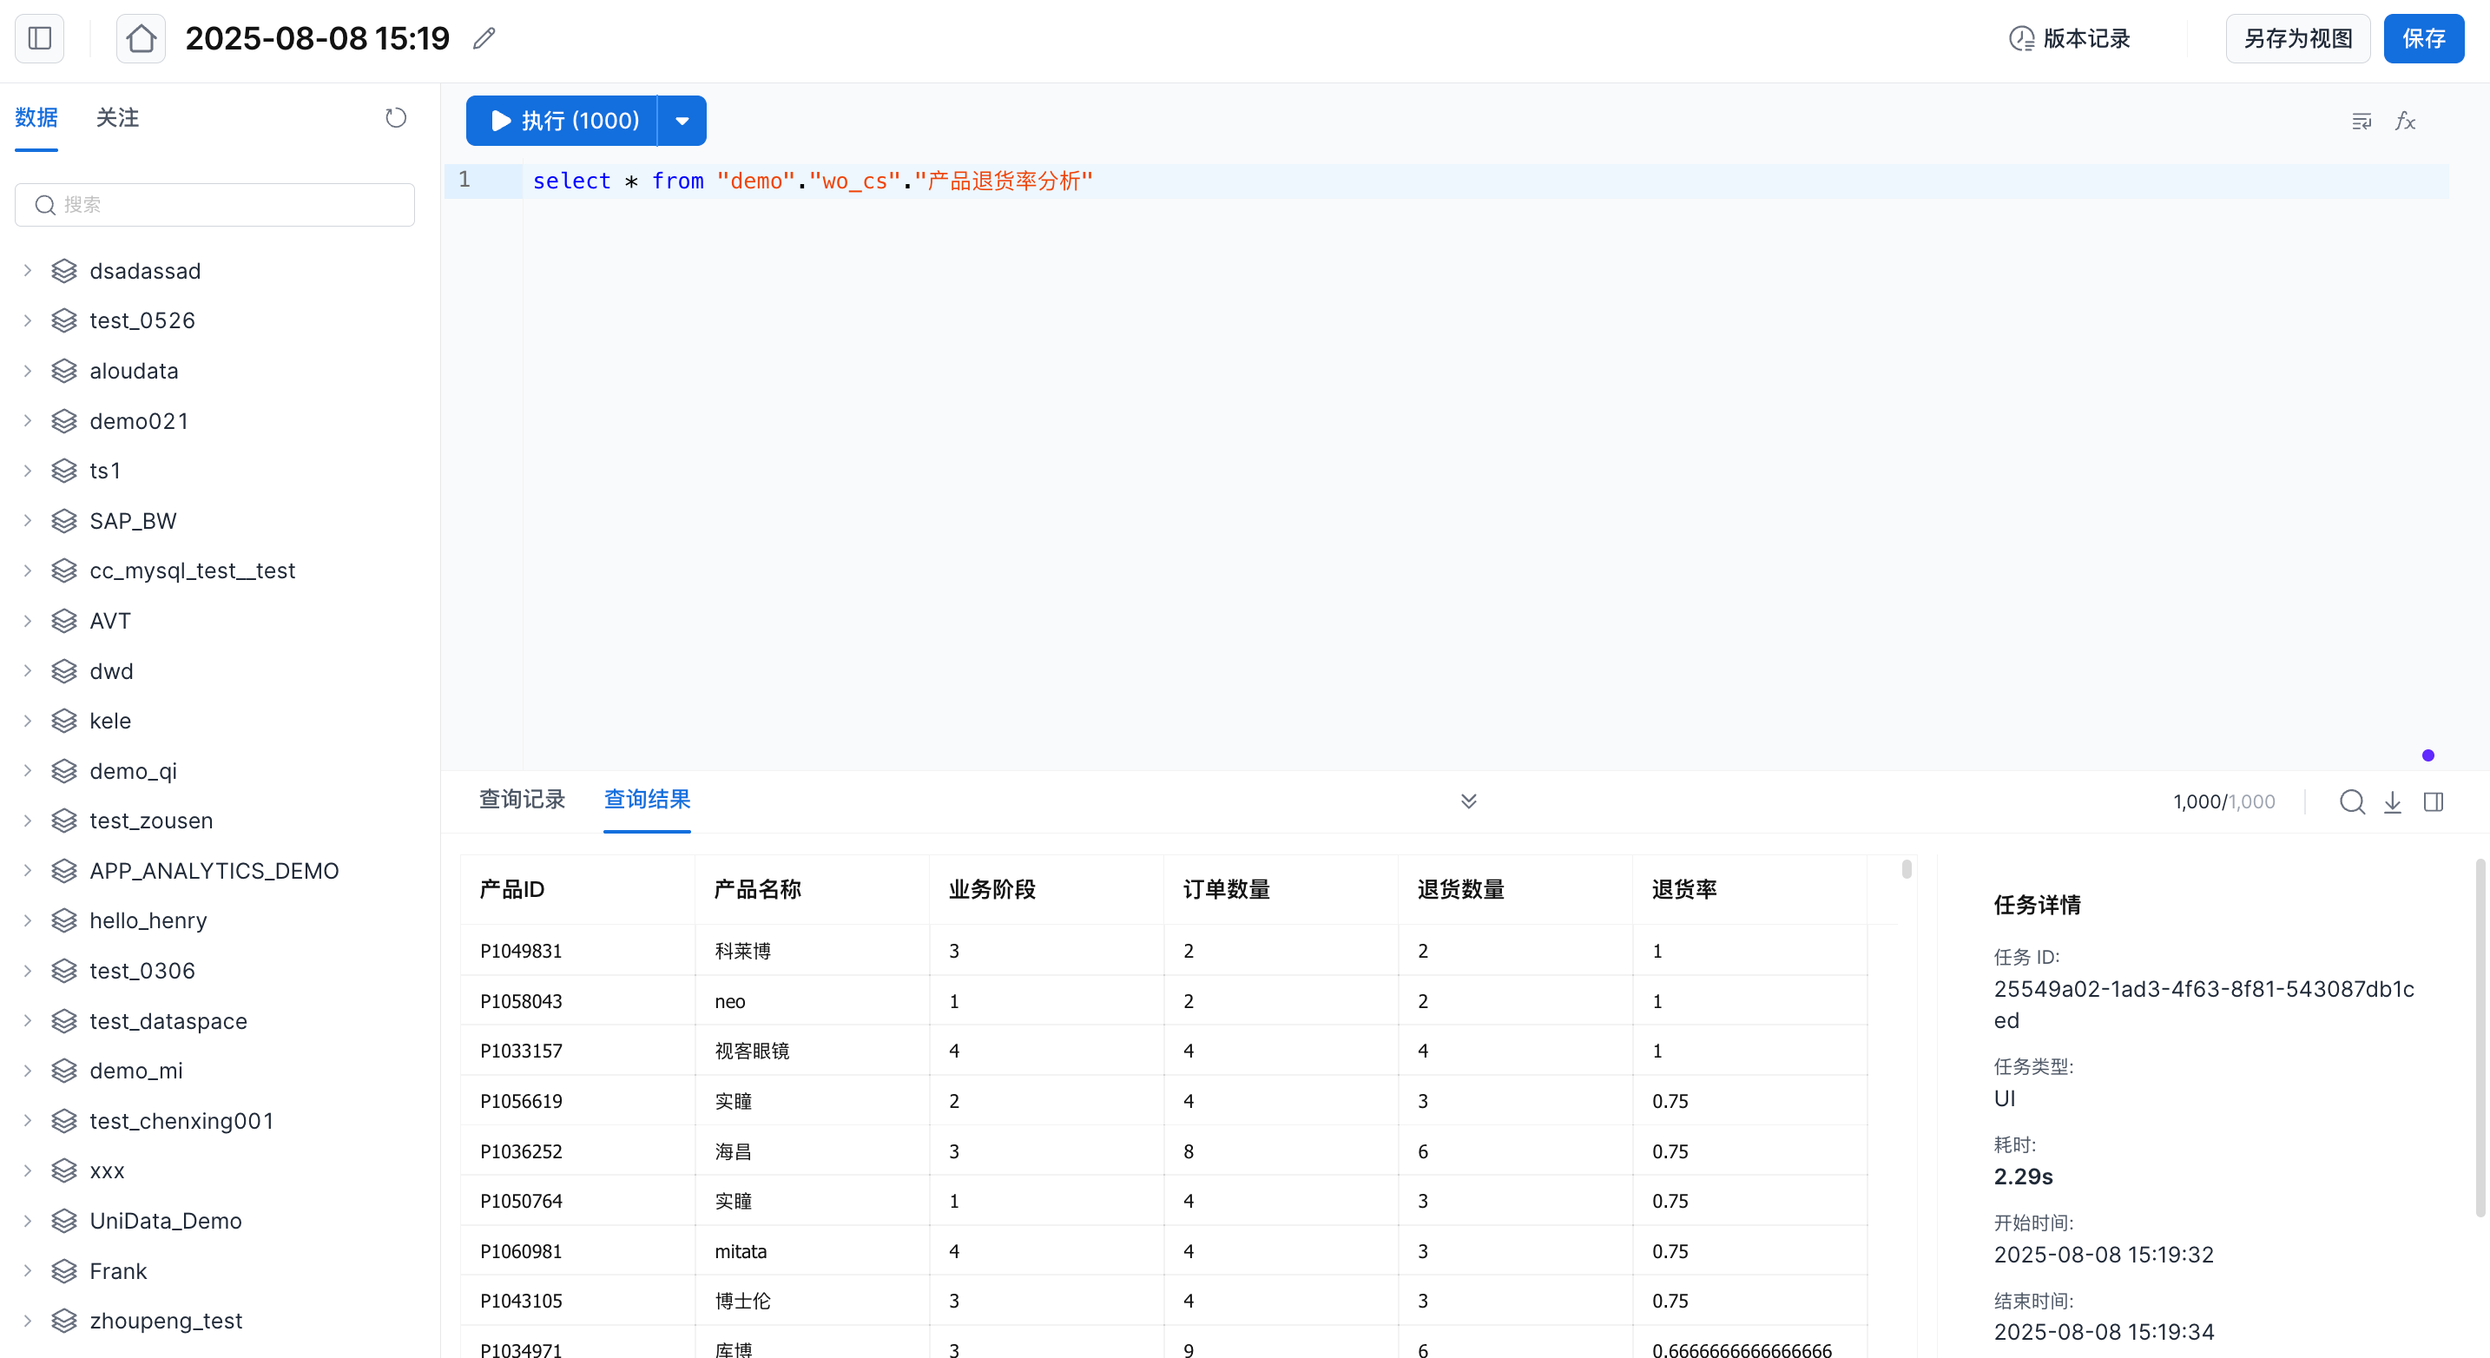
Task: Click the 搜索 search input field
Action: 214,205
